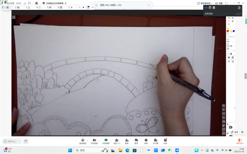Click the 批注 annotate button
Image resolution: width=247 pixels, height=154 pixels.
[235, 132]
